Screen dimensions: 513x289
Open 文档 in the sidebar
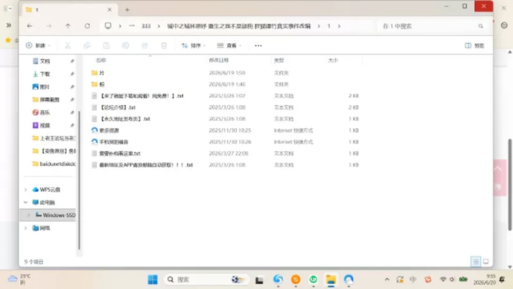point(45,61)
